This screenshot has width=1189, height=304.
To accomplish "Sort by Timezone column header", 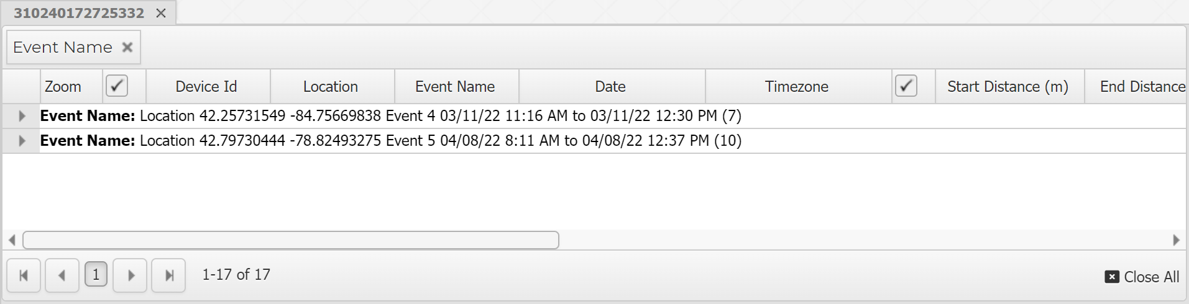I will point(796,86).
